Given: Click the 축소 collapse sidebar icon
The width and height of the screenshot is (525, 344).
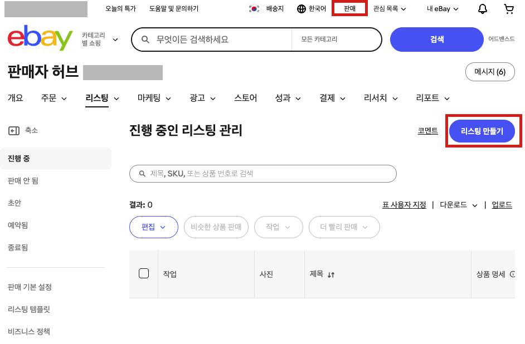Looking at the screenshot, I should coord(14,131).
